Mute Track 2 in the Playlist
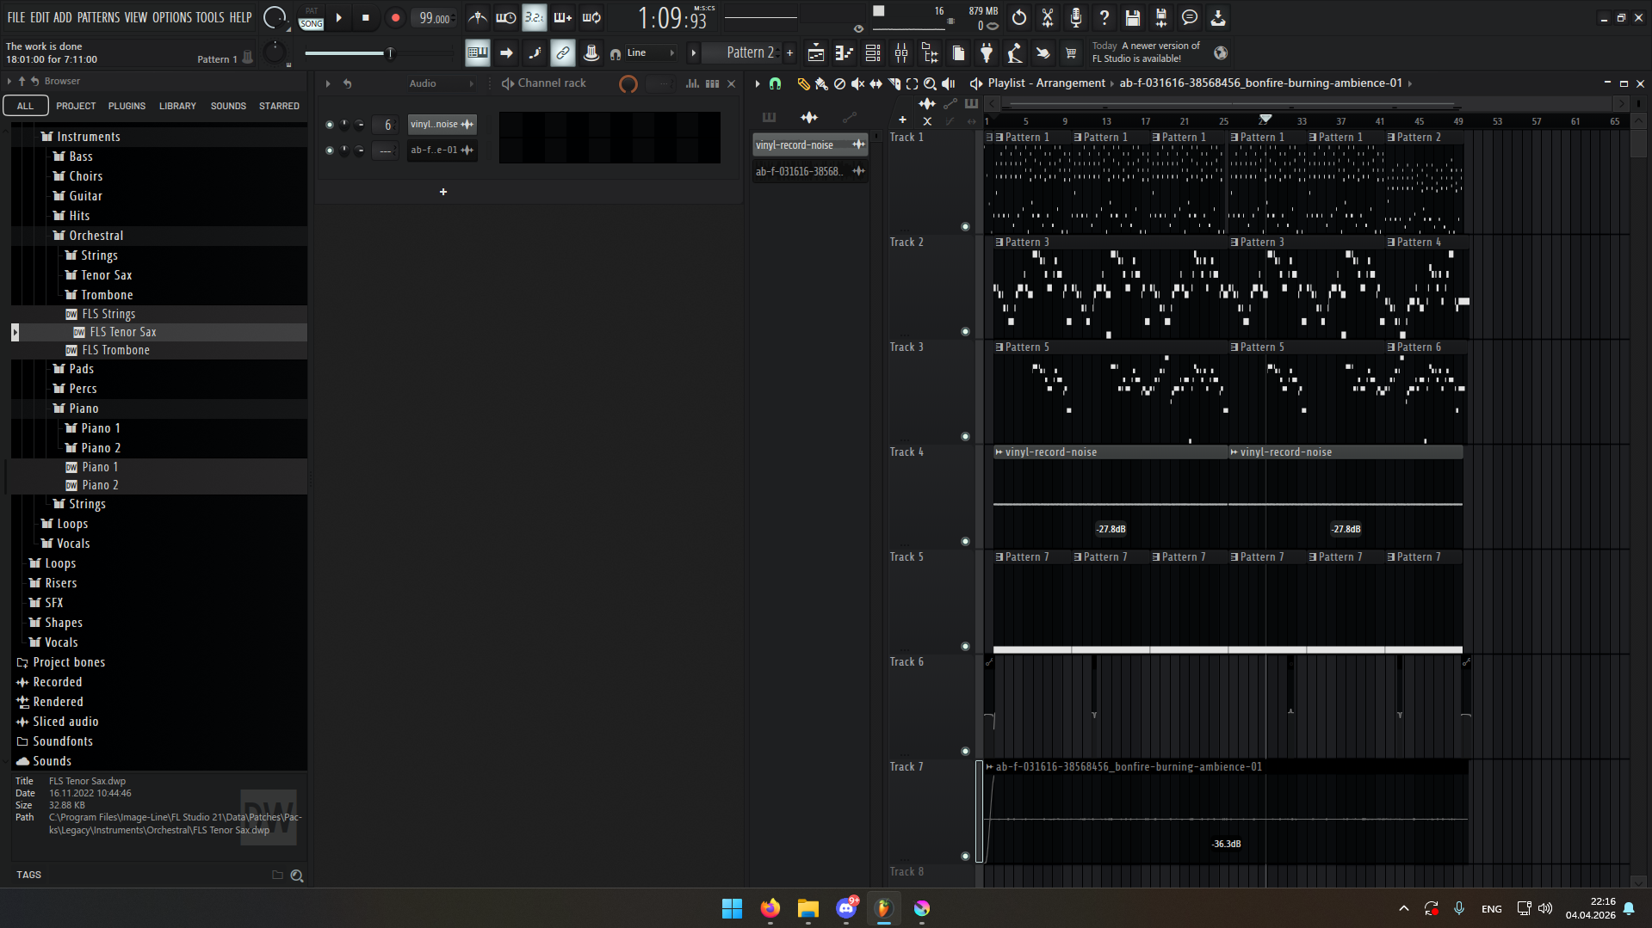Screen dimensions: 1652x928 pos(965,332)
